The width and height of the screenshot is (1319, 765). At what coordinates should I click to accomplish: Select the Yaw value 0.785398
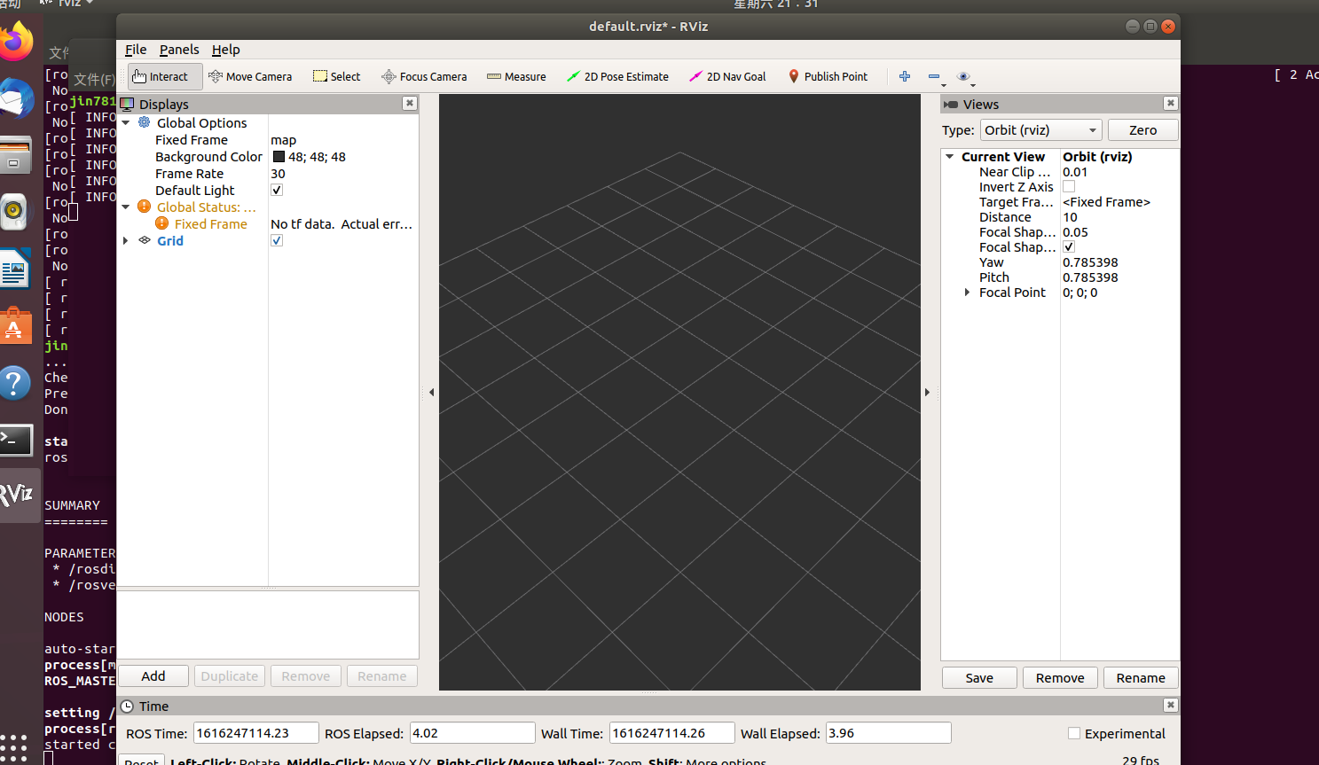1090,262
